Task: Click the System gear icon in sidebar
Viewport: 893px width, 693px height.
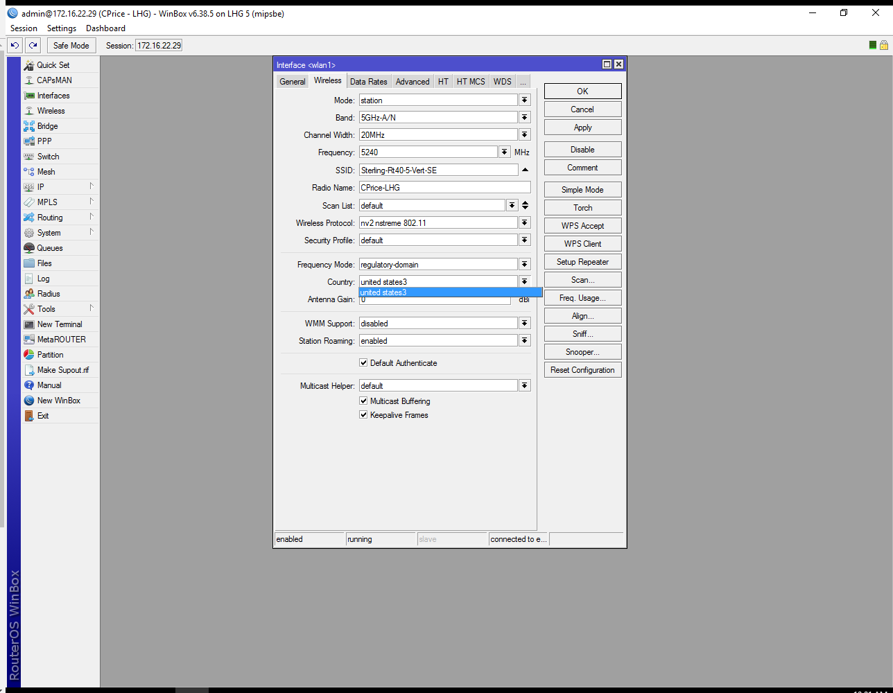Action: pyautogui.click(x=29, y=233)
